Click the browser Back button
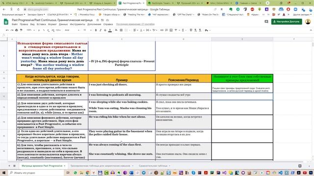Screen dimensions: 314x176 click(4, 9)
